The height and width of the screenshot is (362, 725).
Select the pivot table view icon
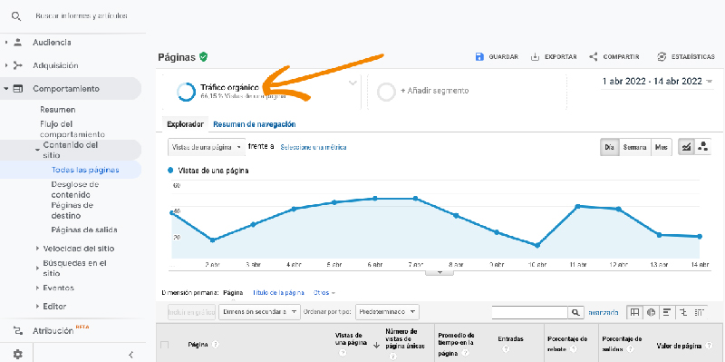(x=699, y=312)
